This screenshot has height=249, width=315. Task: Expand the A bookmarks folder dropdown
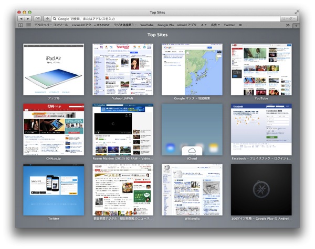coord(204,25)
